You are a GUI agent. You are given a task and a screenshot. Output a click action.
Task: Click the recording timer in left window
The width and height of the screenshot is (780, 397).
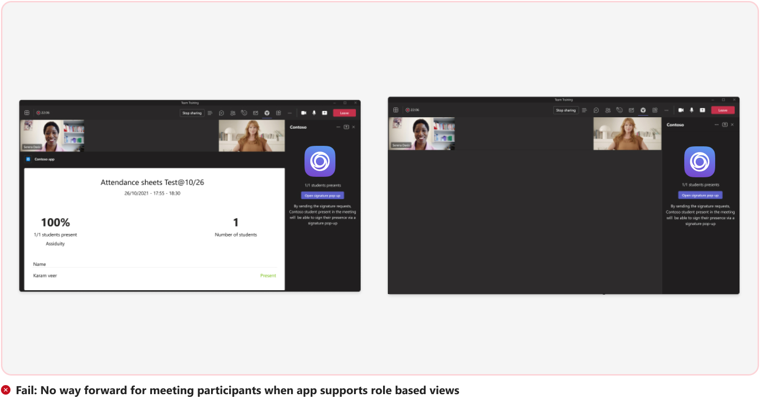tap(43, 113)
